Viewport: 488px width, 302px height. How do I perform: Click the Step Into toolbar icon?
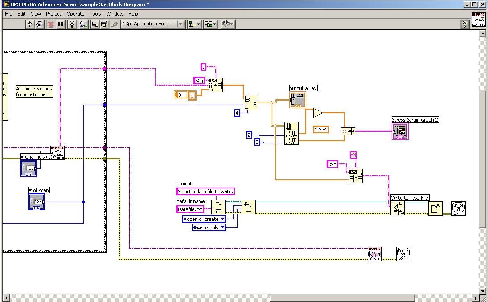[95, 24]
